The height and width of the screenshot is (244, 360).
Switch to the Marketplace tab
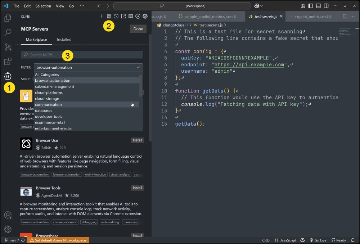pos(36,40)
